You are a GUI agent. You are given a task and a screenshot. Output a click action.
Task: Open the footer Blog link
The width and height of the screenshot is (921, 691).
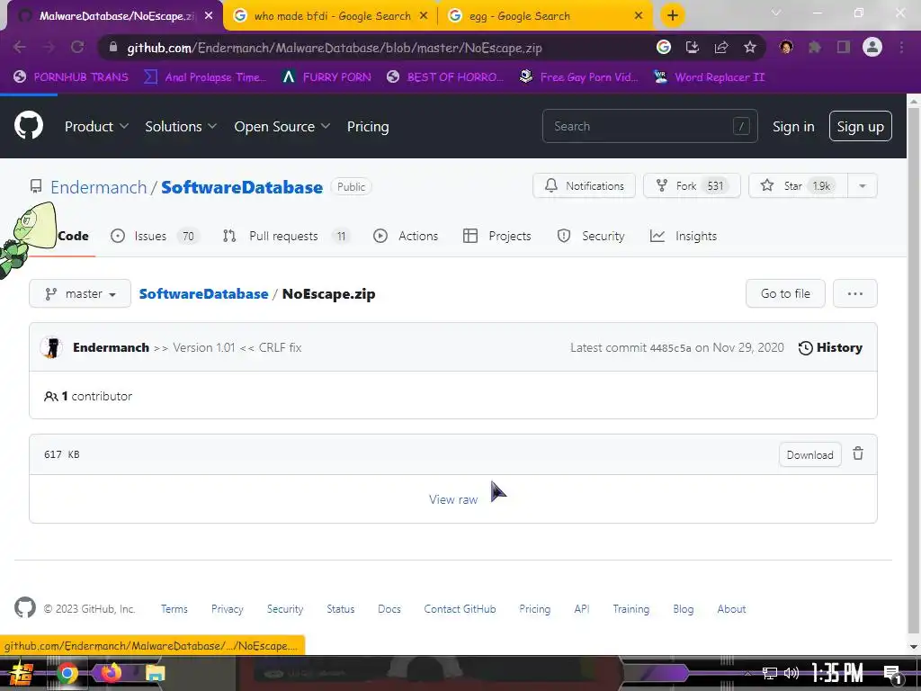click(x=684, y=609)
